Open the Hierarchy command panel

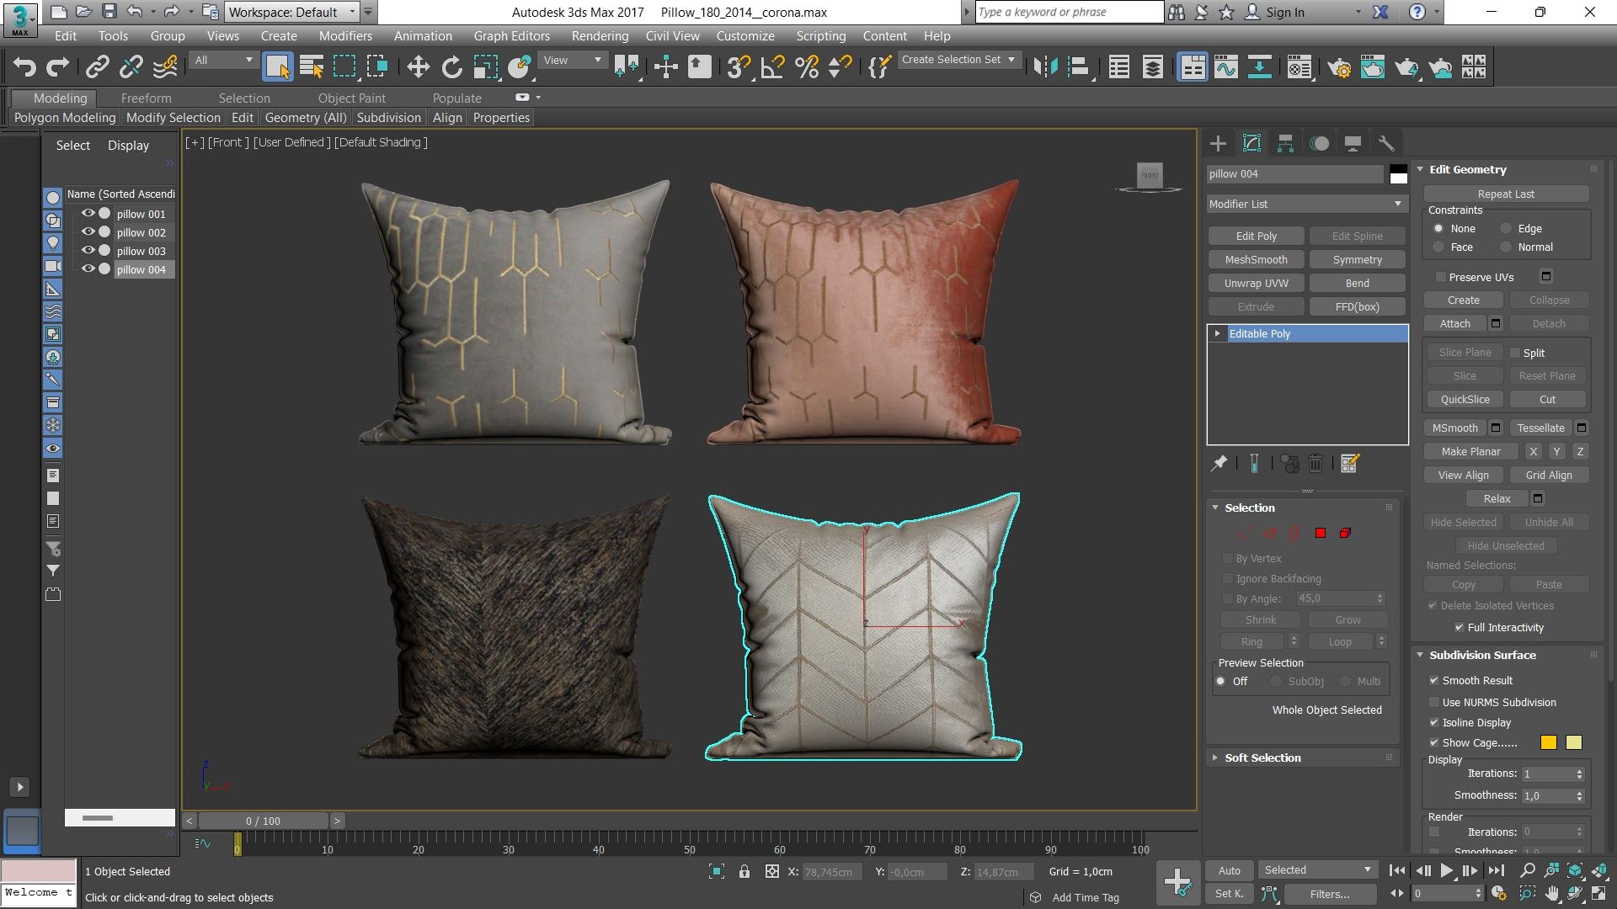pyautogui.click(x=1285, y=144)
